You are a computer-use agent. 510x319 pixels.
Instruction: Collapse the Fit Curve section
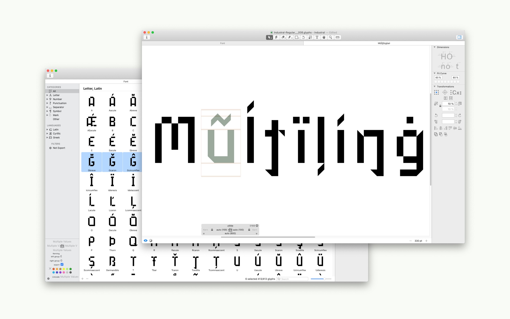pyautogui.click(x=435, y=73)
